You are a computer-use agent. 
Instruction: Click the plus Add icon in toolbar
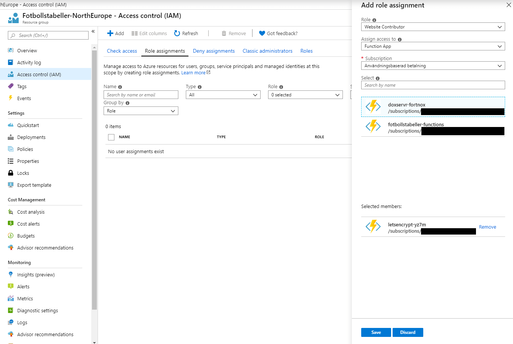tap(110, 33)
